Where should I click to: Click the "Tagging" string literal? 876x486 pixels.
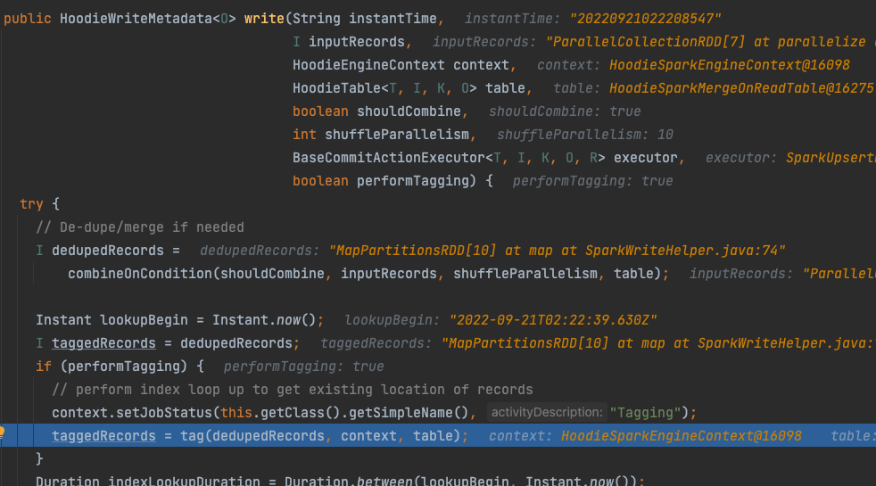tap(645, 413)
